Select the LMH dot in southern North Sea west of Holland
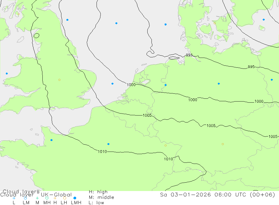Image resolution: width=279 pixels, height=205 pixels. (x=112, y=84)
